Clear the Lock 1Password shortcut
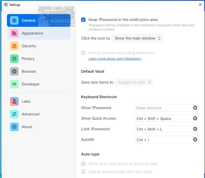 195,129
